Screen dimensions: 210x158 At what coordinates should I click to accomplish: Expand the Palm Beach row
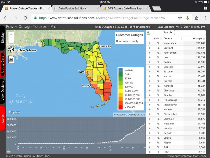(x=150, y=53)
